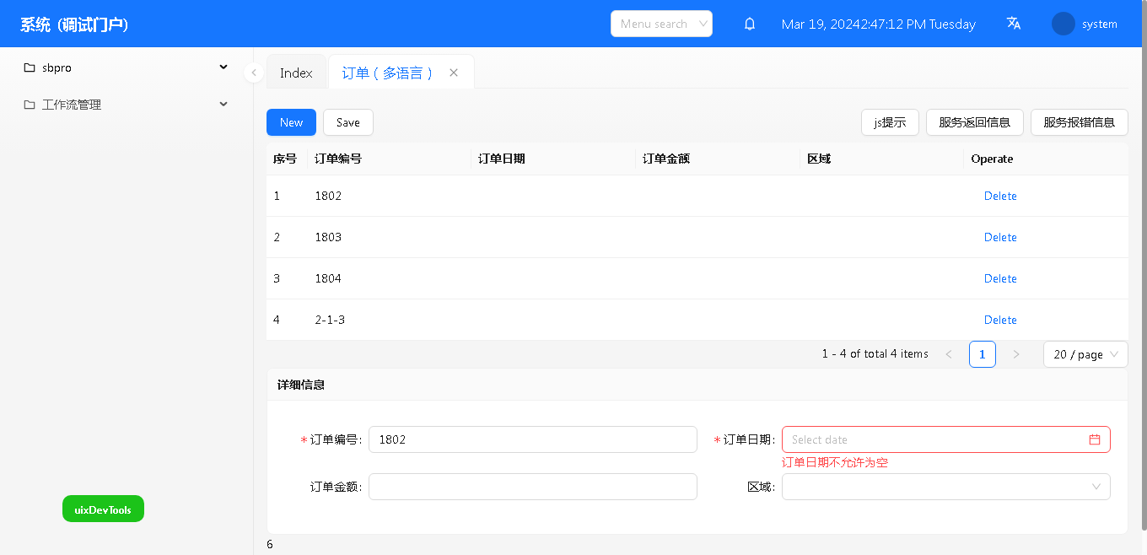The image size is (1147, 555).
Task: Open the 20 / page size dropdown
Action: (x=1085, y=354)
